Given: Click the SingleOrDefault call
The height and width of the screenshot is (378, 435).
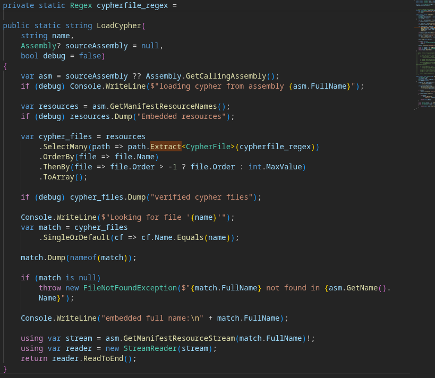Looking at the screenshot, I should pos(76,237).
